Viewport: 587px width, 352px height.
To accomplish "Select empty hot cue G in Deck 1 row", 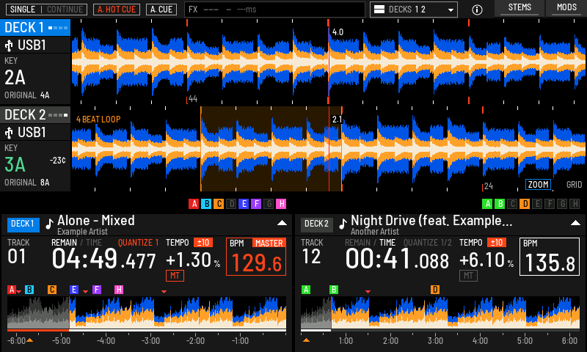I will (x=269, y=204).
